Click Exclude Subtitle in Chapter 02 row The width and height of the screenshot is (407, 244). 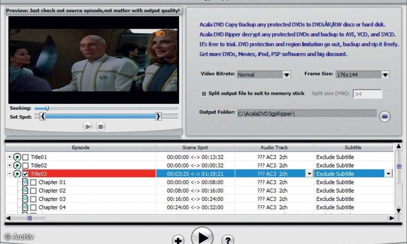[335, 191]
